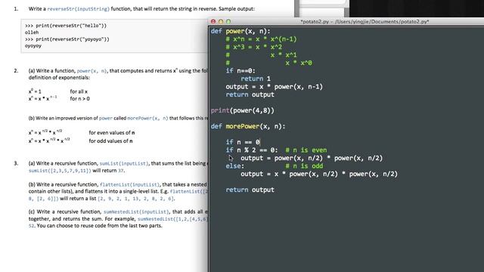Click the 'output = x * power(x, n-1)' line

[x=274, y=87]
